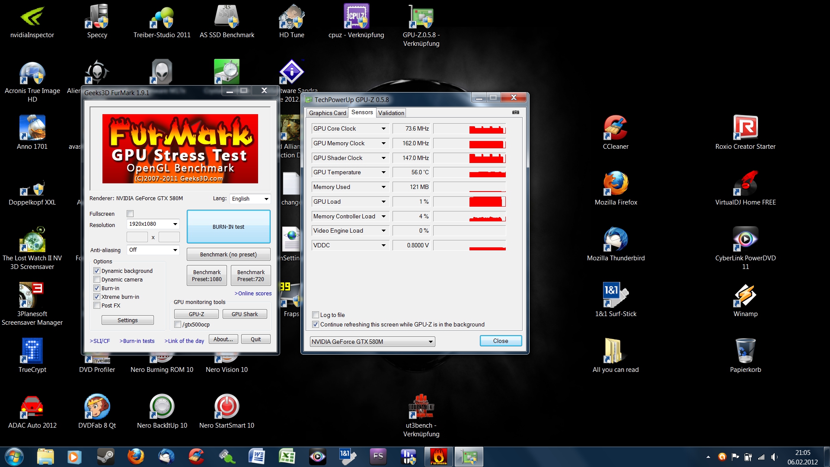Open Anti-aliasing dropdown
Viewport: 830px width, 467px height.
153,249
